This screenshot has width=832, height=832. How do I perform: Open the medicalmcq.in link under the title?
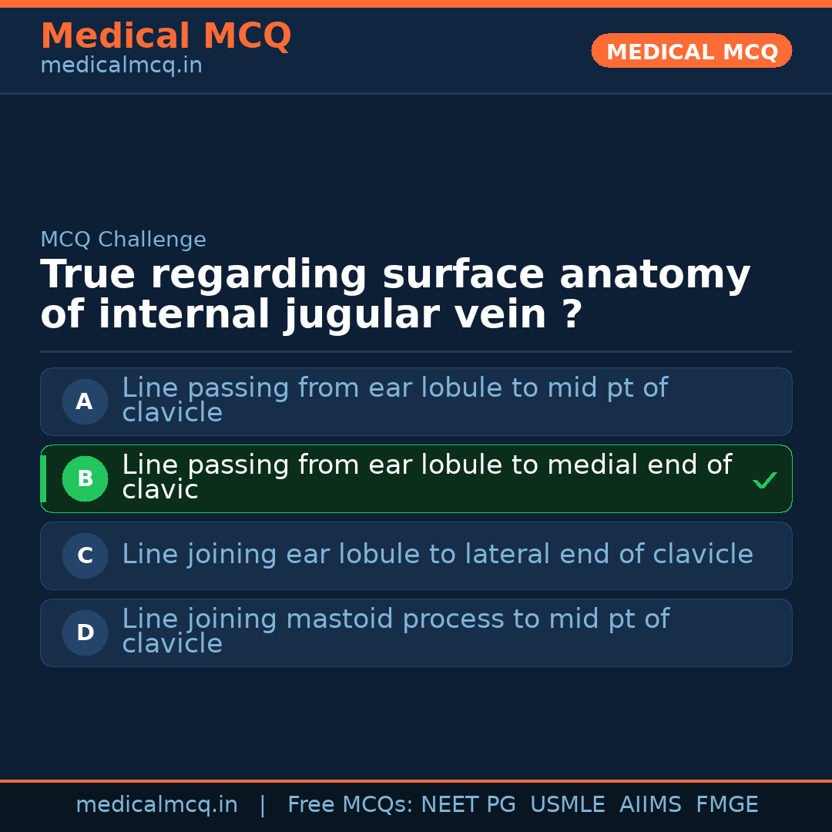(121, 66)
